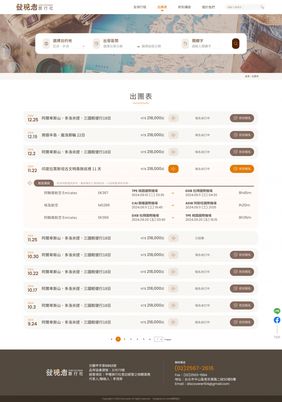
Task: Expand flight info for 12.25 tour
Action: [173, 118]
